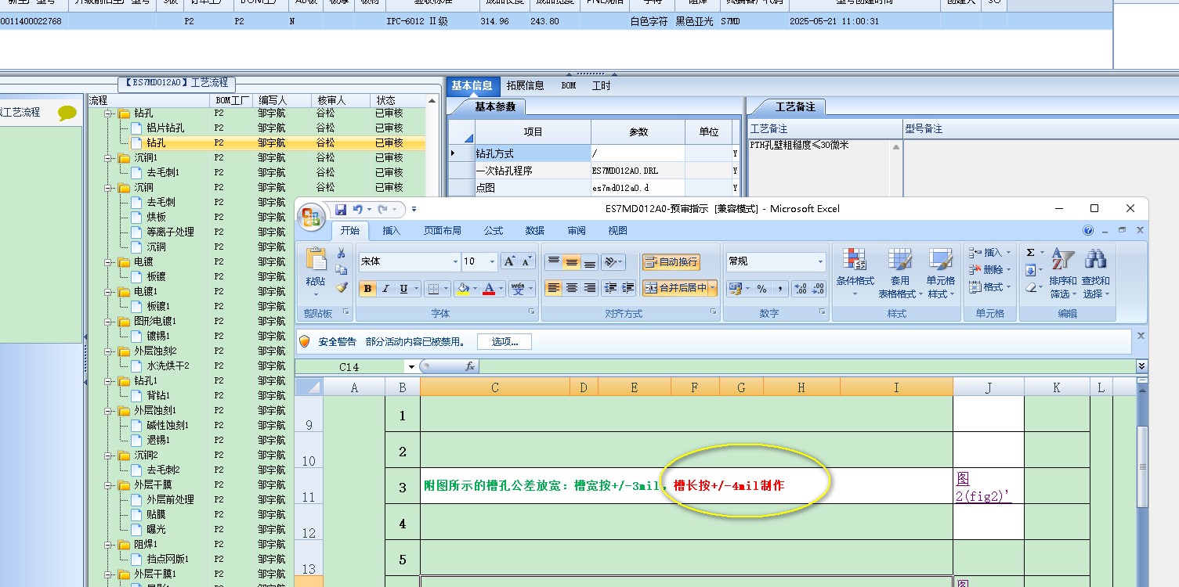Click the fx insert function icon
This screenshot has width=1179, height=587.
coord(470,366)
